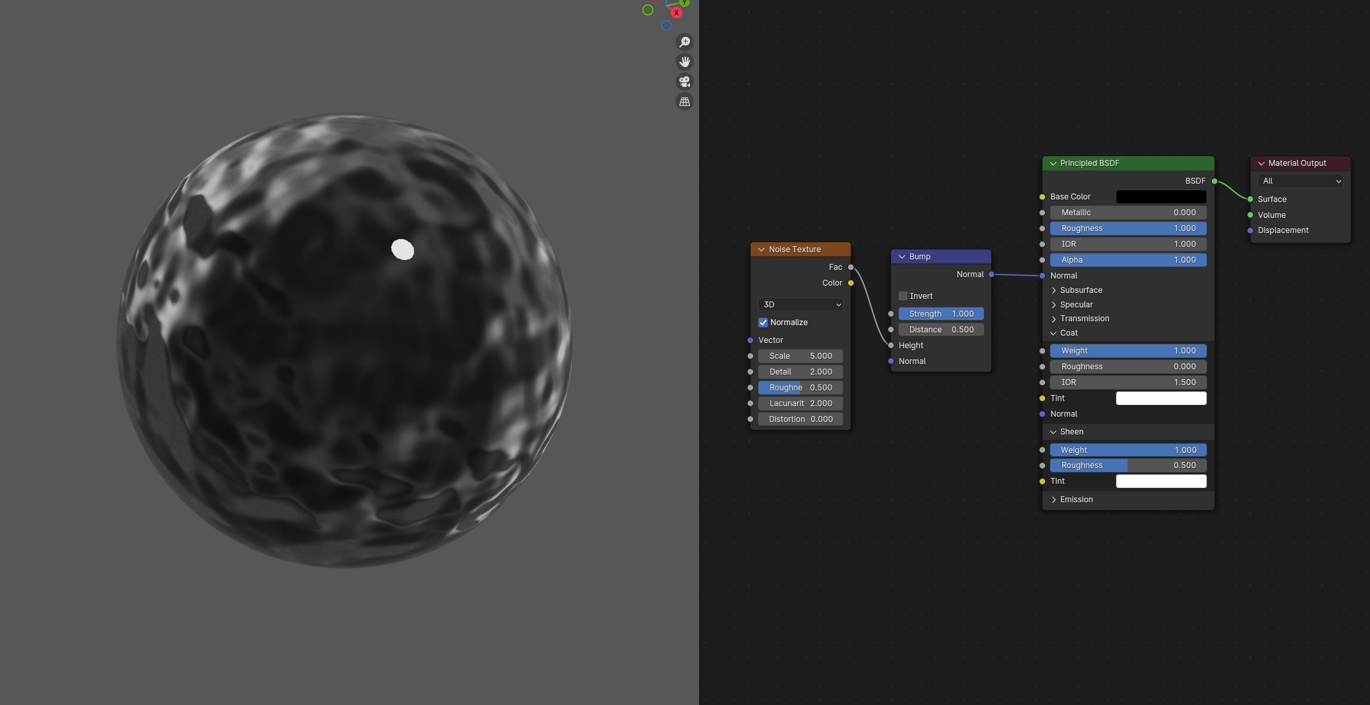Click the Distance field in Bump node

click(941, 330)
